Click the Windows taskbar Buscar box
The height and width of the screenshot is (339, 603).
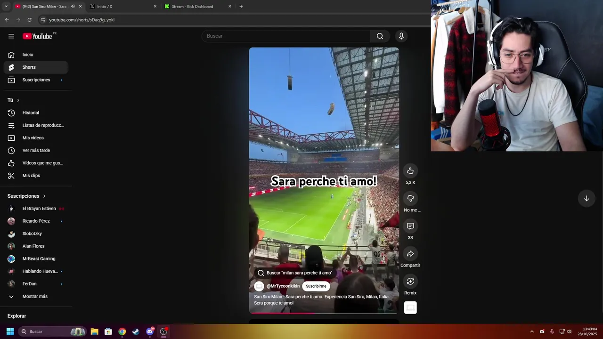coord(52,331)
